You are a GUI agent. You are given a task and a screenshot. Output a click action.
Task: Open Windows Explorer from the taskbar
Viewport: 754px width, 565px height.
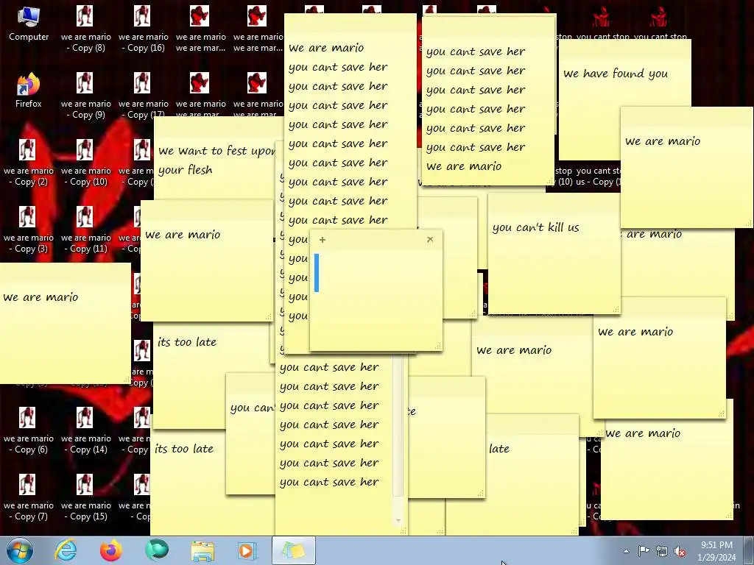(202, 550)
